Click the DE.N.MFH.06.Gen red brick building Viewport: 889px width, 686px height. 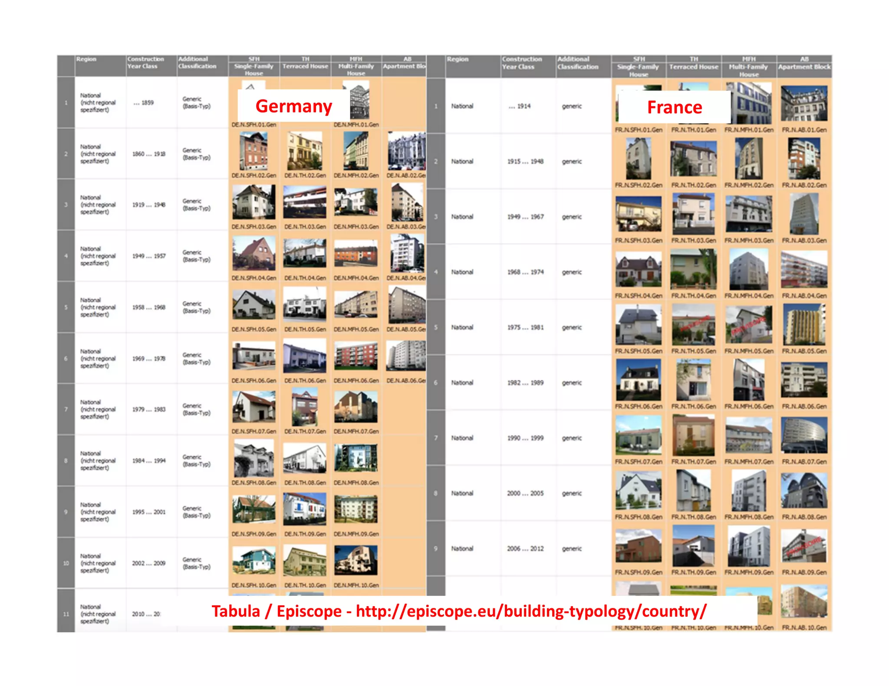(356, 356)
